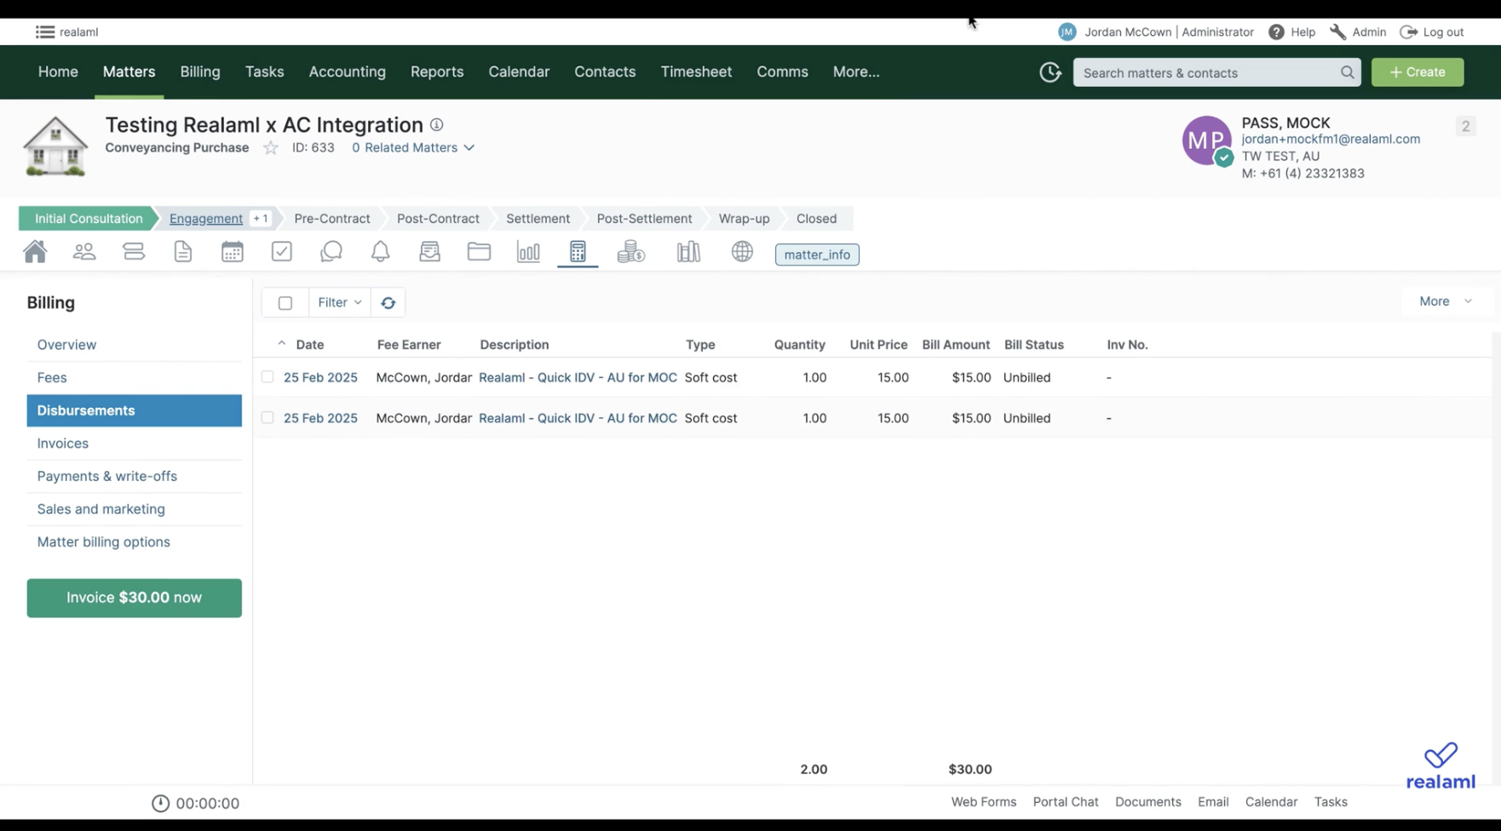1501x831 pixels.
Task: Check the second disbursement row checkbox
Action: pos(267,418)
